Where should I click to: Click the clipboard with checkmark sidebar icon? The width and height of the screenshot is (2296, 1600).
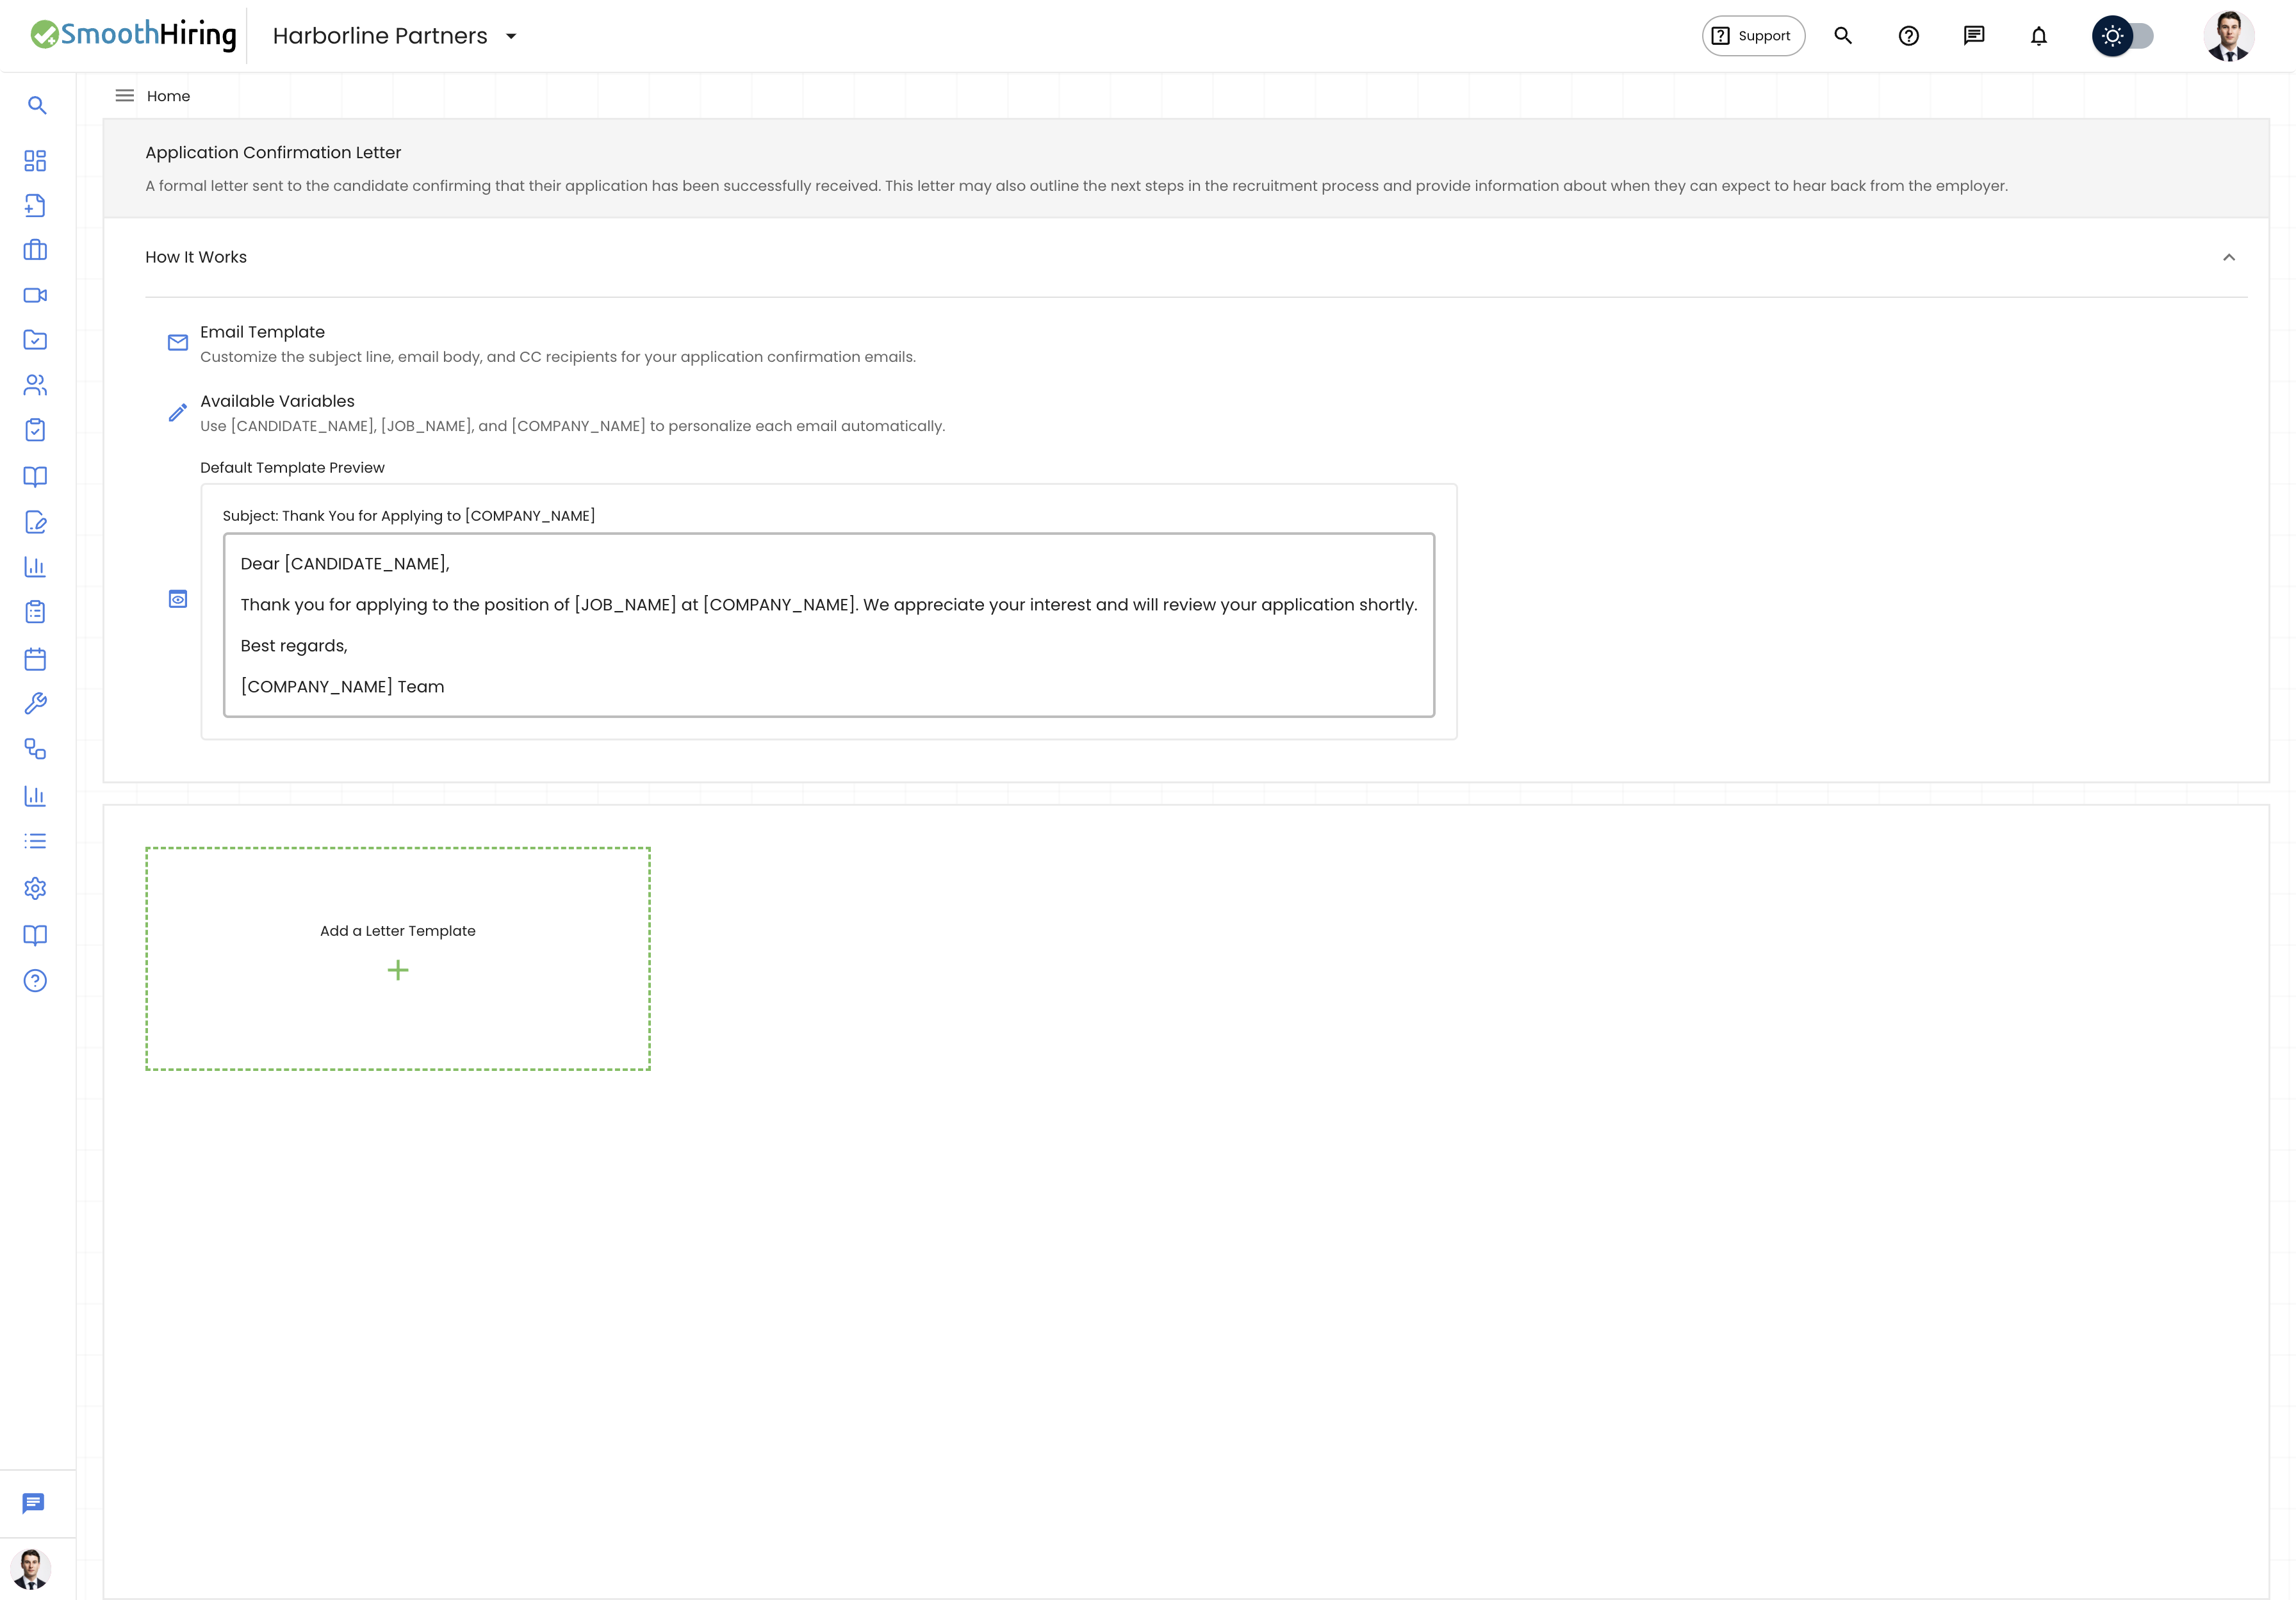(35, 430)
